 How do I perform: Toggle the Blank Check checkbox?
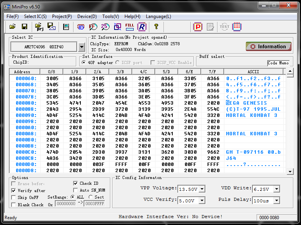click(13, 205)
